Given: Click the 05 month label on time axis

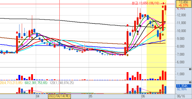Looking at the screenshot, I should coord(91,96).
